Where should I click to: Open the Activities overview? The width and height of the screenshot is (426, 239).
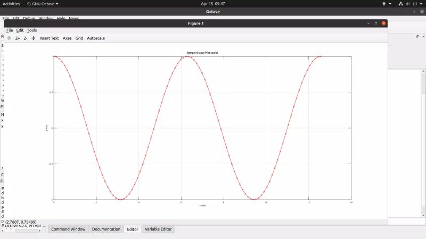pyautogui.click(x=11, y=4)
